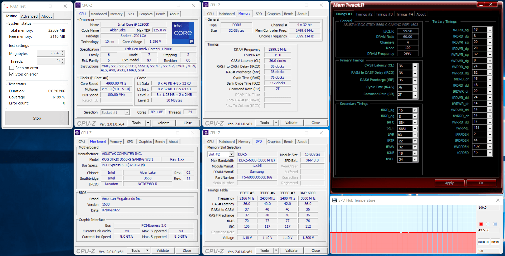Click ROG STRIX B660-G GAMING WIFI model field

tap(130, 159)
